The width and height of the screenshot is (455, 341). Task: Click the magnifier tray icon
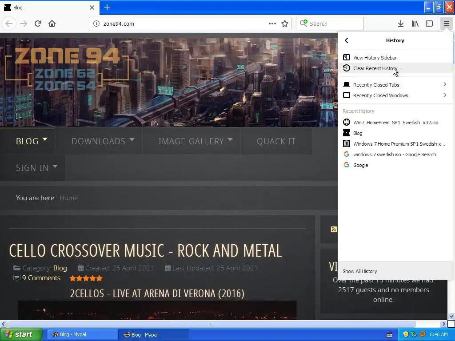point(422,335)
